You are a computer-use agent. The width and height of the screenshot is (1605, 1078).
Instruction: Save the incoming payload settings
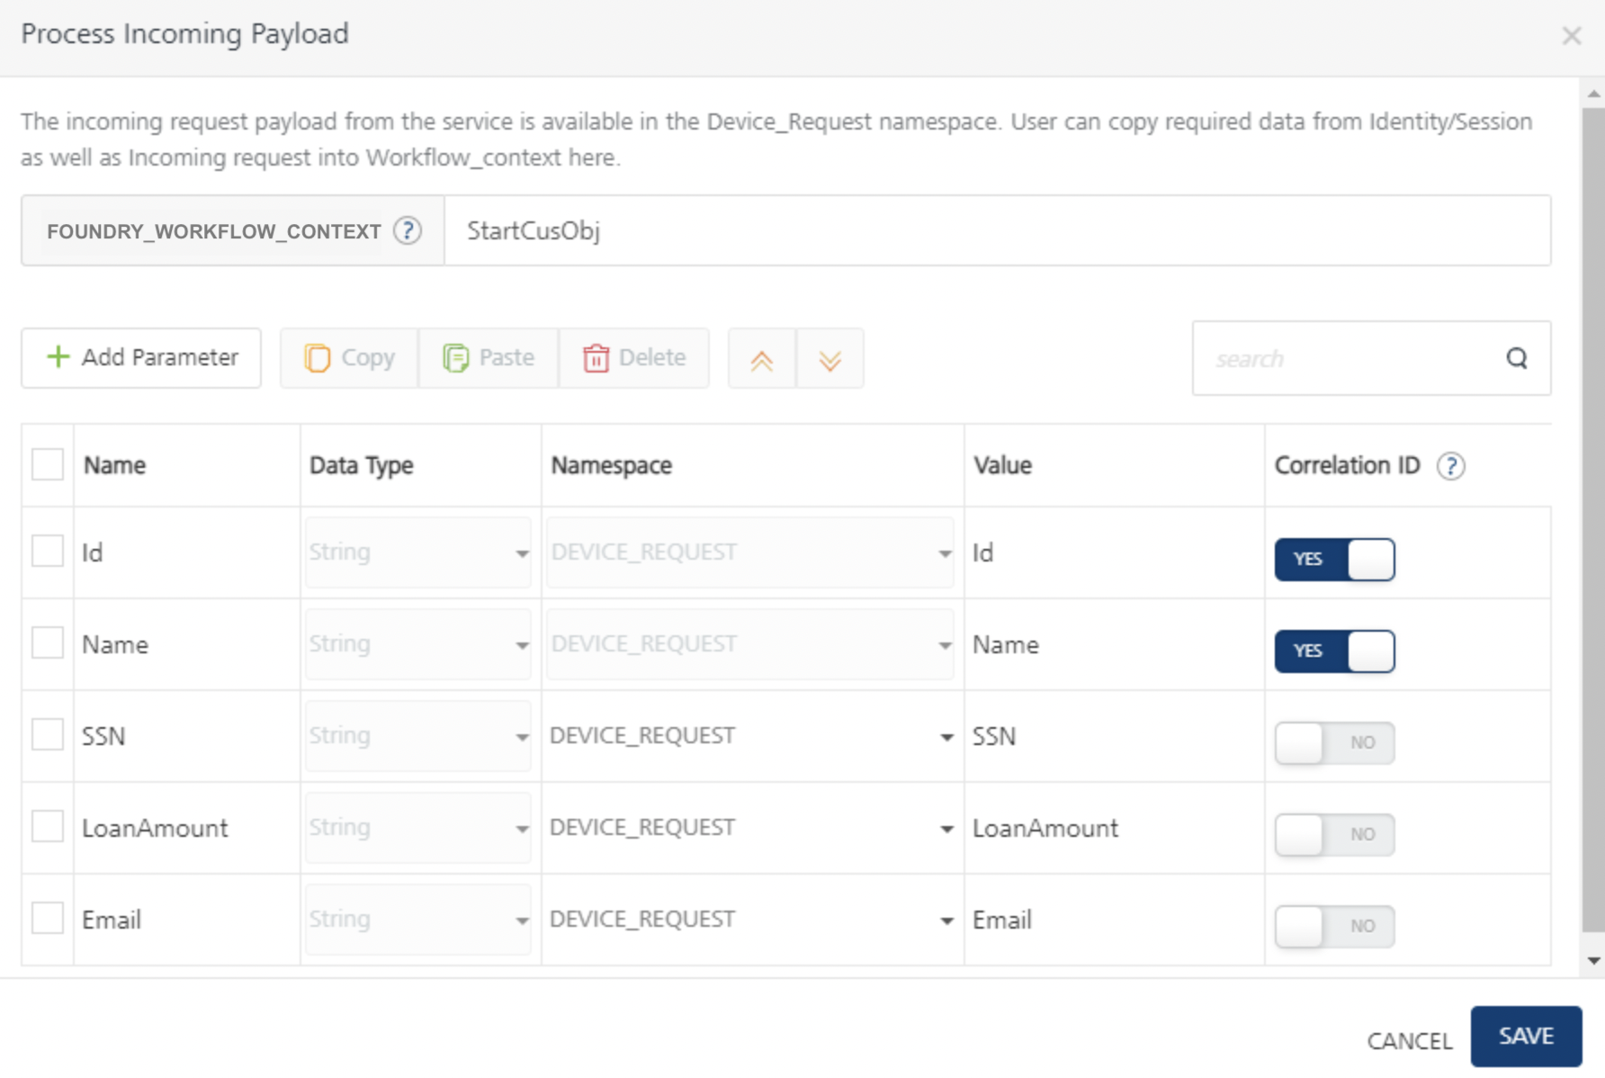click(x=1525, y=1037)
